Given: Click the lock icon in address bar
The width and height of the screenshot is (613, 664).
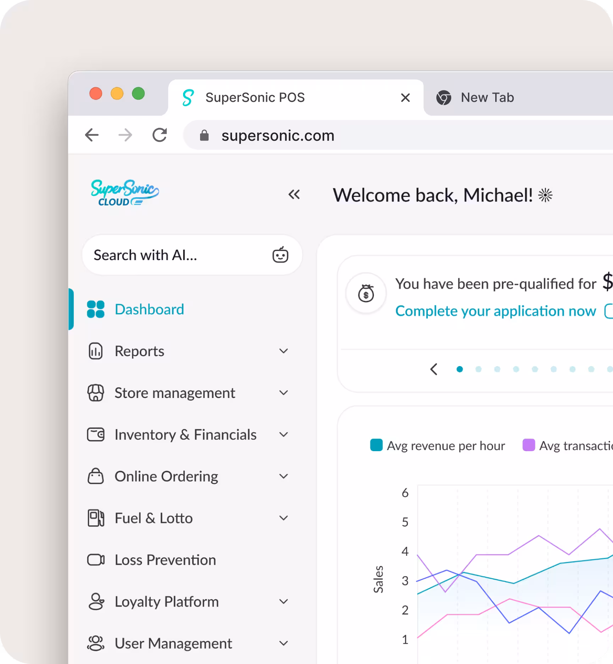Looking at the screenshot, I should 204,135.
